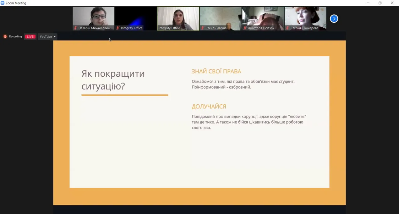Click the slide heading 'Як покращити ситуацію?'

113,80
